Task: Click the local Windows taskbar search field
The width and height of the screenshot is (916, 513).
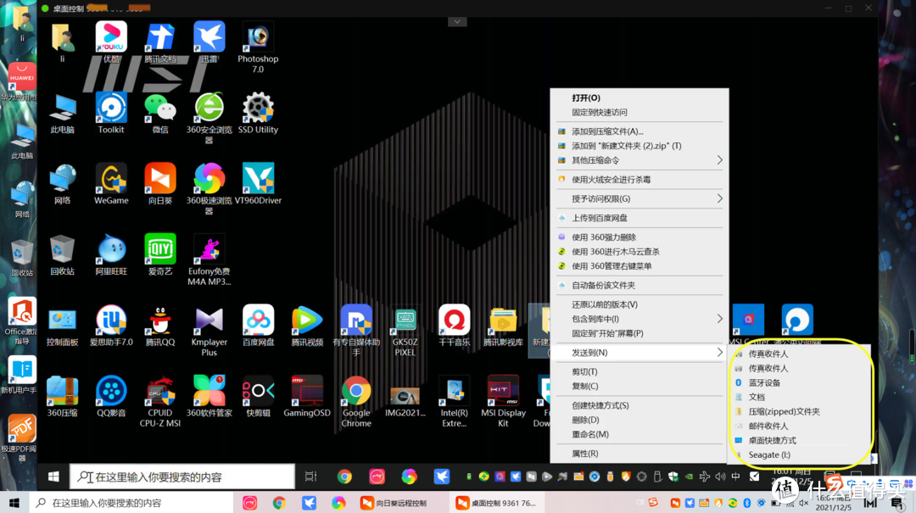Action: coord(131,503)
